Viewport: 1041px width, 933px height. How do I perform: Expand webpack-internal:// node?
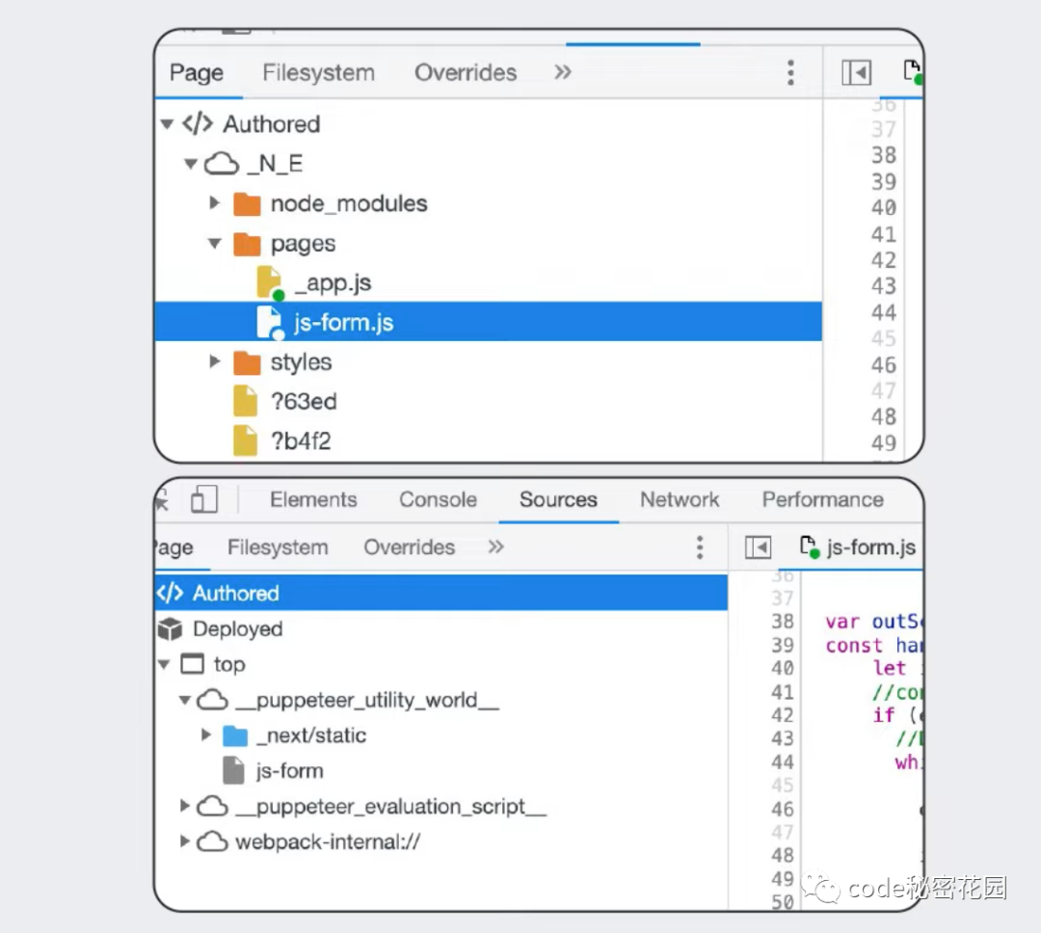pos(184,840)
